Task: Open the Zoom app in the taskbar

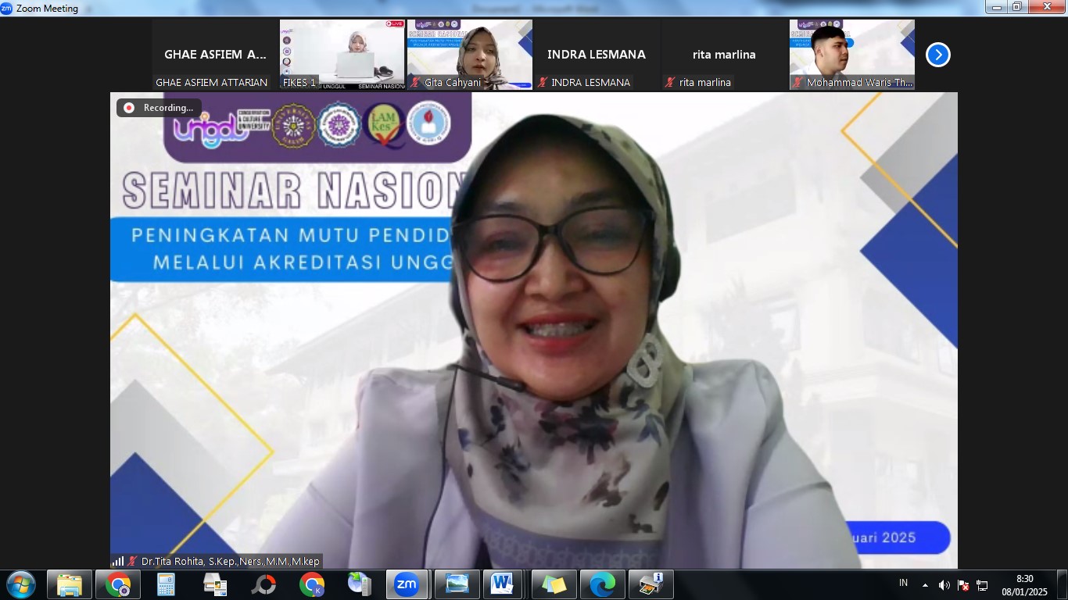Action: (x=407, y=584)
